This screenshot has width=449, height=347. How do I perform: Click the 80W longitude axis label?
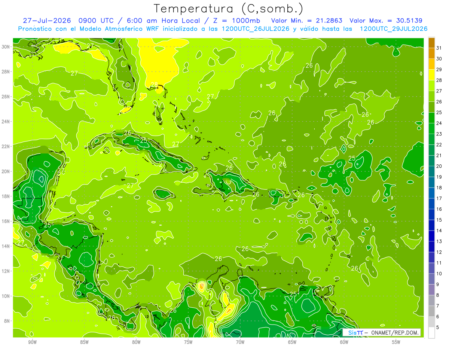(136, 342)
